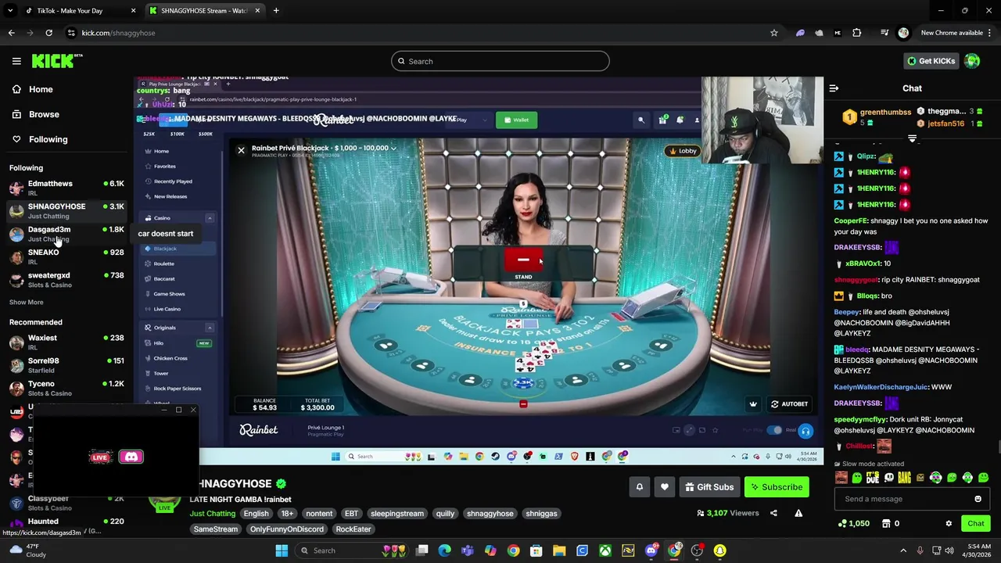The height and width of the screenshot is (563, 1001).
Task: Click the Just Chatting category link
Action: click(x=212, y=514)
